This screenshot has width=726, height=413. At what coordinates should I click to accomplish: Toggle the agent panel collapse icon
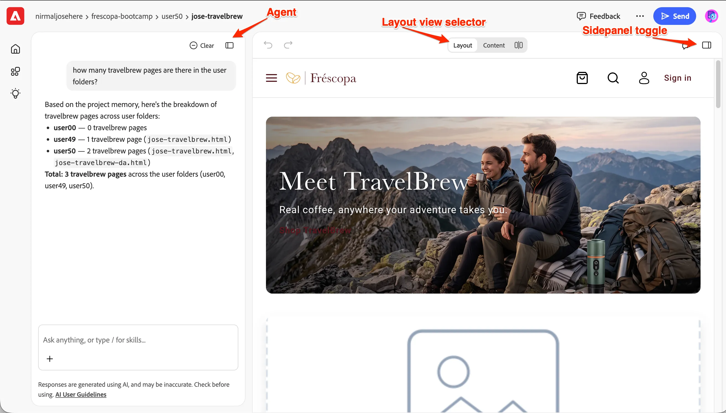point(229,45)
